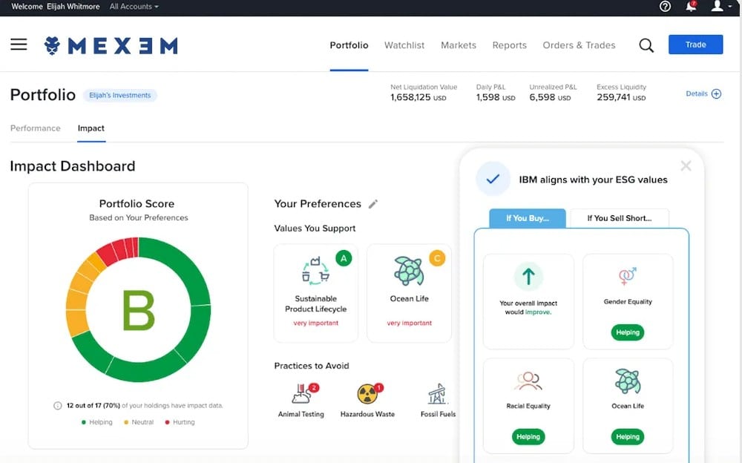
Task: Click the Elijah's Investments account badge
Action: coord(119,95)
